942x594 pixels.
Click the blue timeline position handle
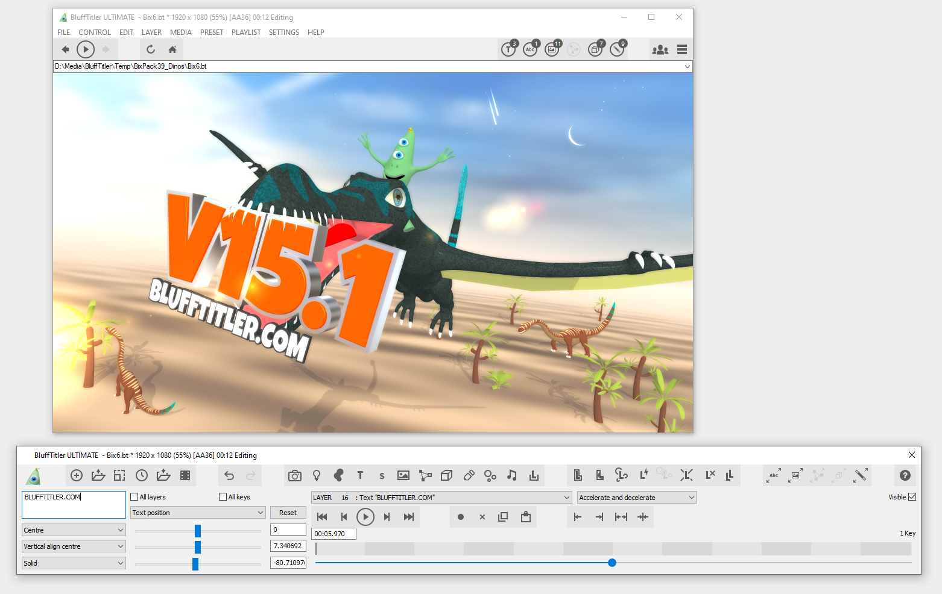coord(612,563)
